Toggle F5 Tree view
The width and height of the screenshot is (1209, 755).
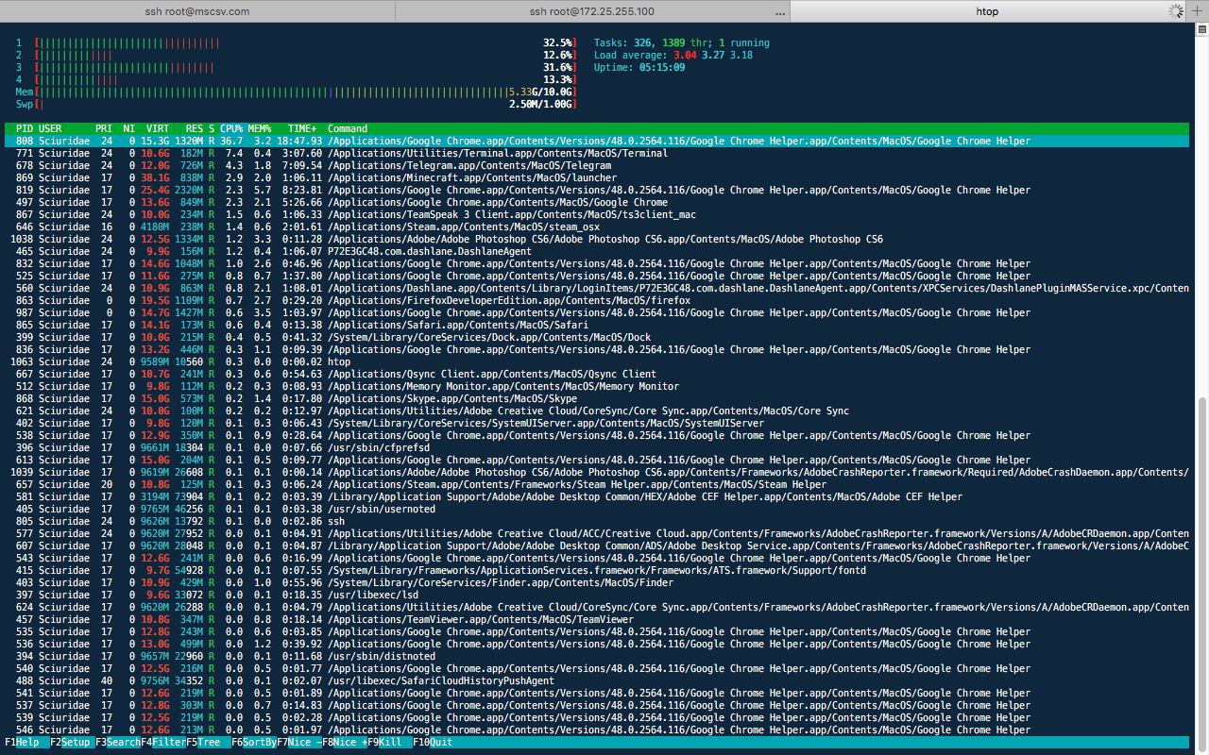coord(208,743)
